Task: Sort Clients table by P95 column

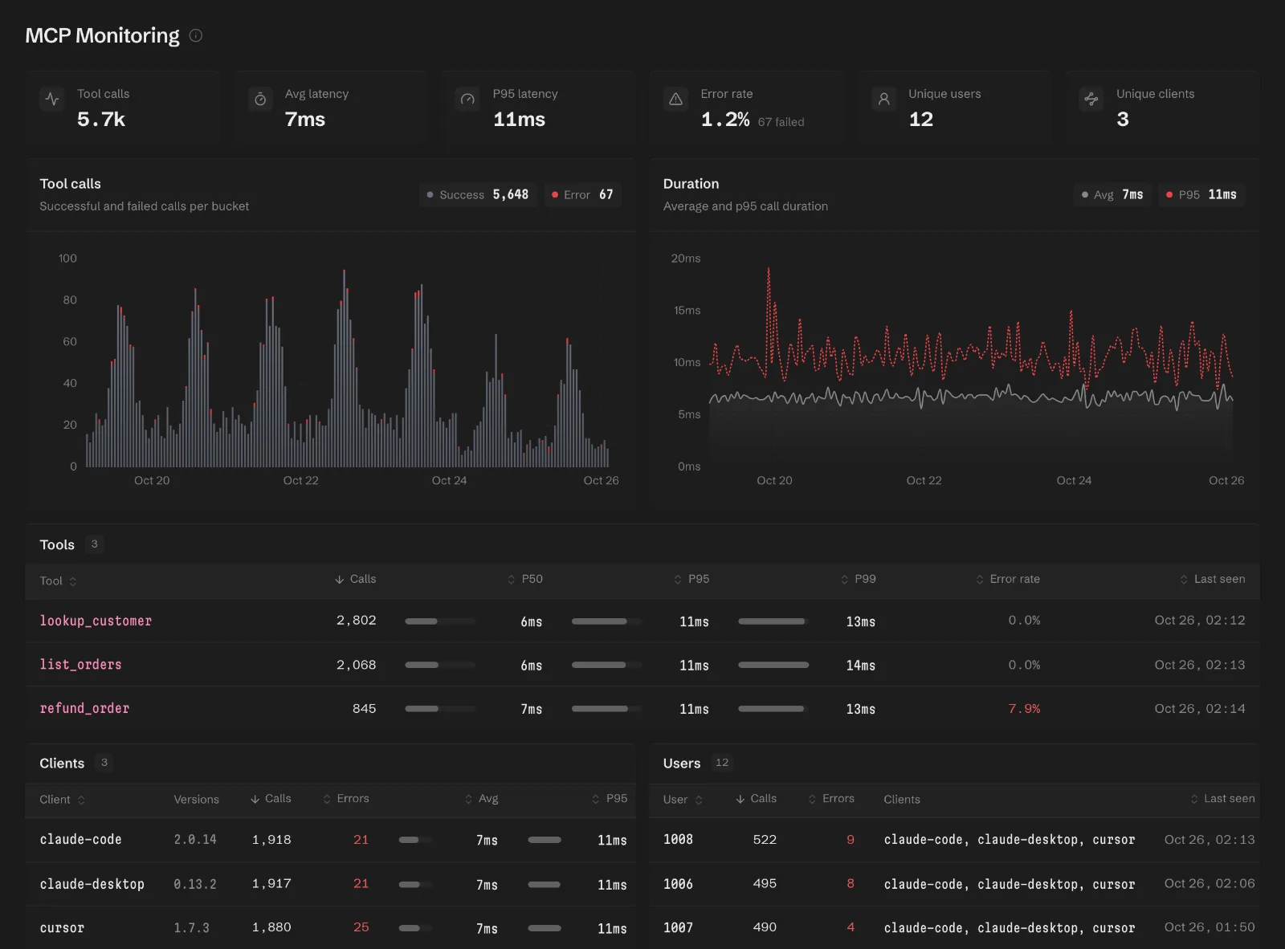Action: pyautogui.click(x=610, y=799)
